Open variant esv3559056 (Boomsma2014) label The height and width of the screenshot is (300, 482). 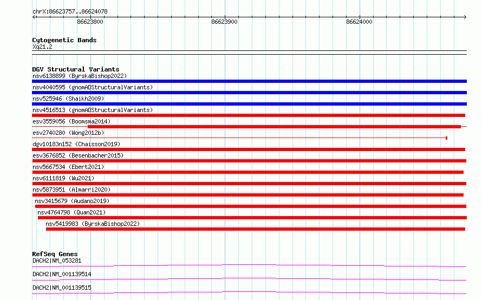coord(71,121)
